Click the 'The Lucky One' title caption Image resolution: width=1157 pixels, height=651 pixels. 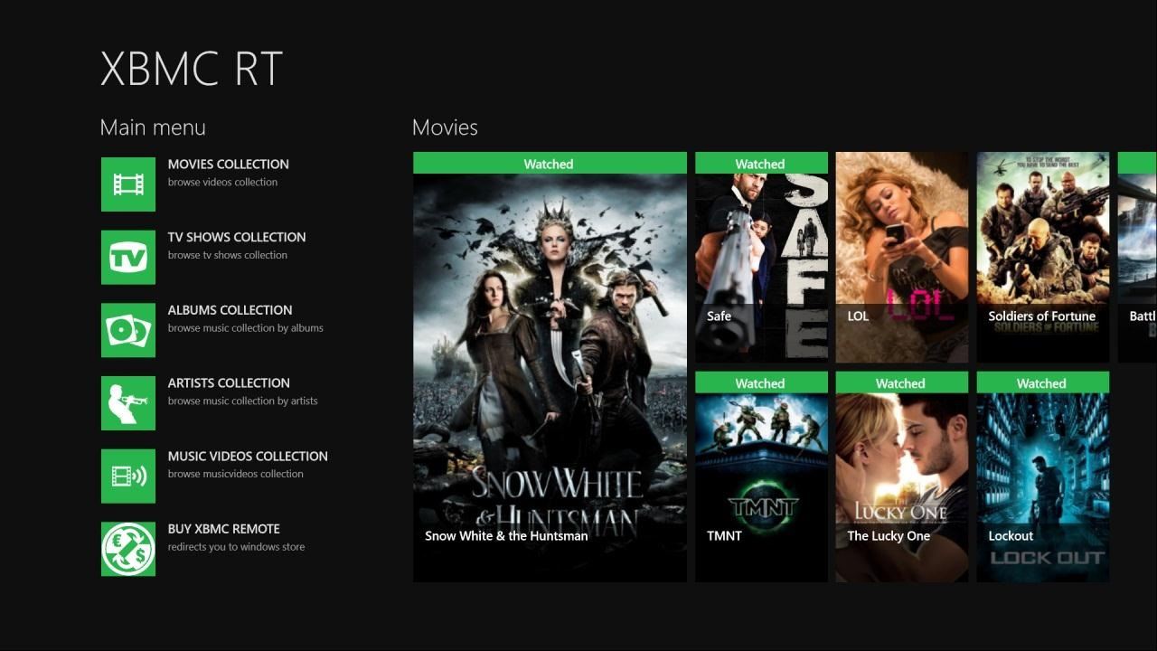pos(889,536)
